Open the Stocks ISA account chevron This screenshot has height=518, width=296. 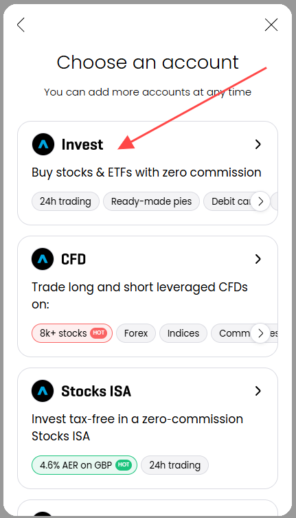click(x=258, y=391)
